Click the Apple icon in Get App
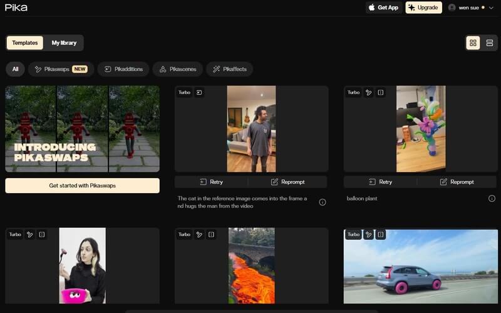This screenshot has height=313, width=501. pyautogui.click(x=371, y=7)
